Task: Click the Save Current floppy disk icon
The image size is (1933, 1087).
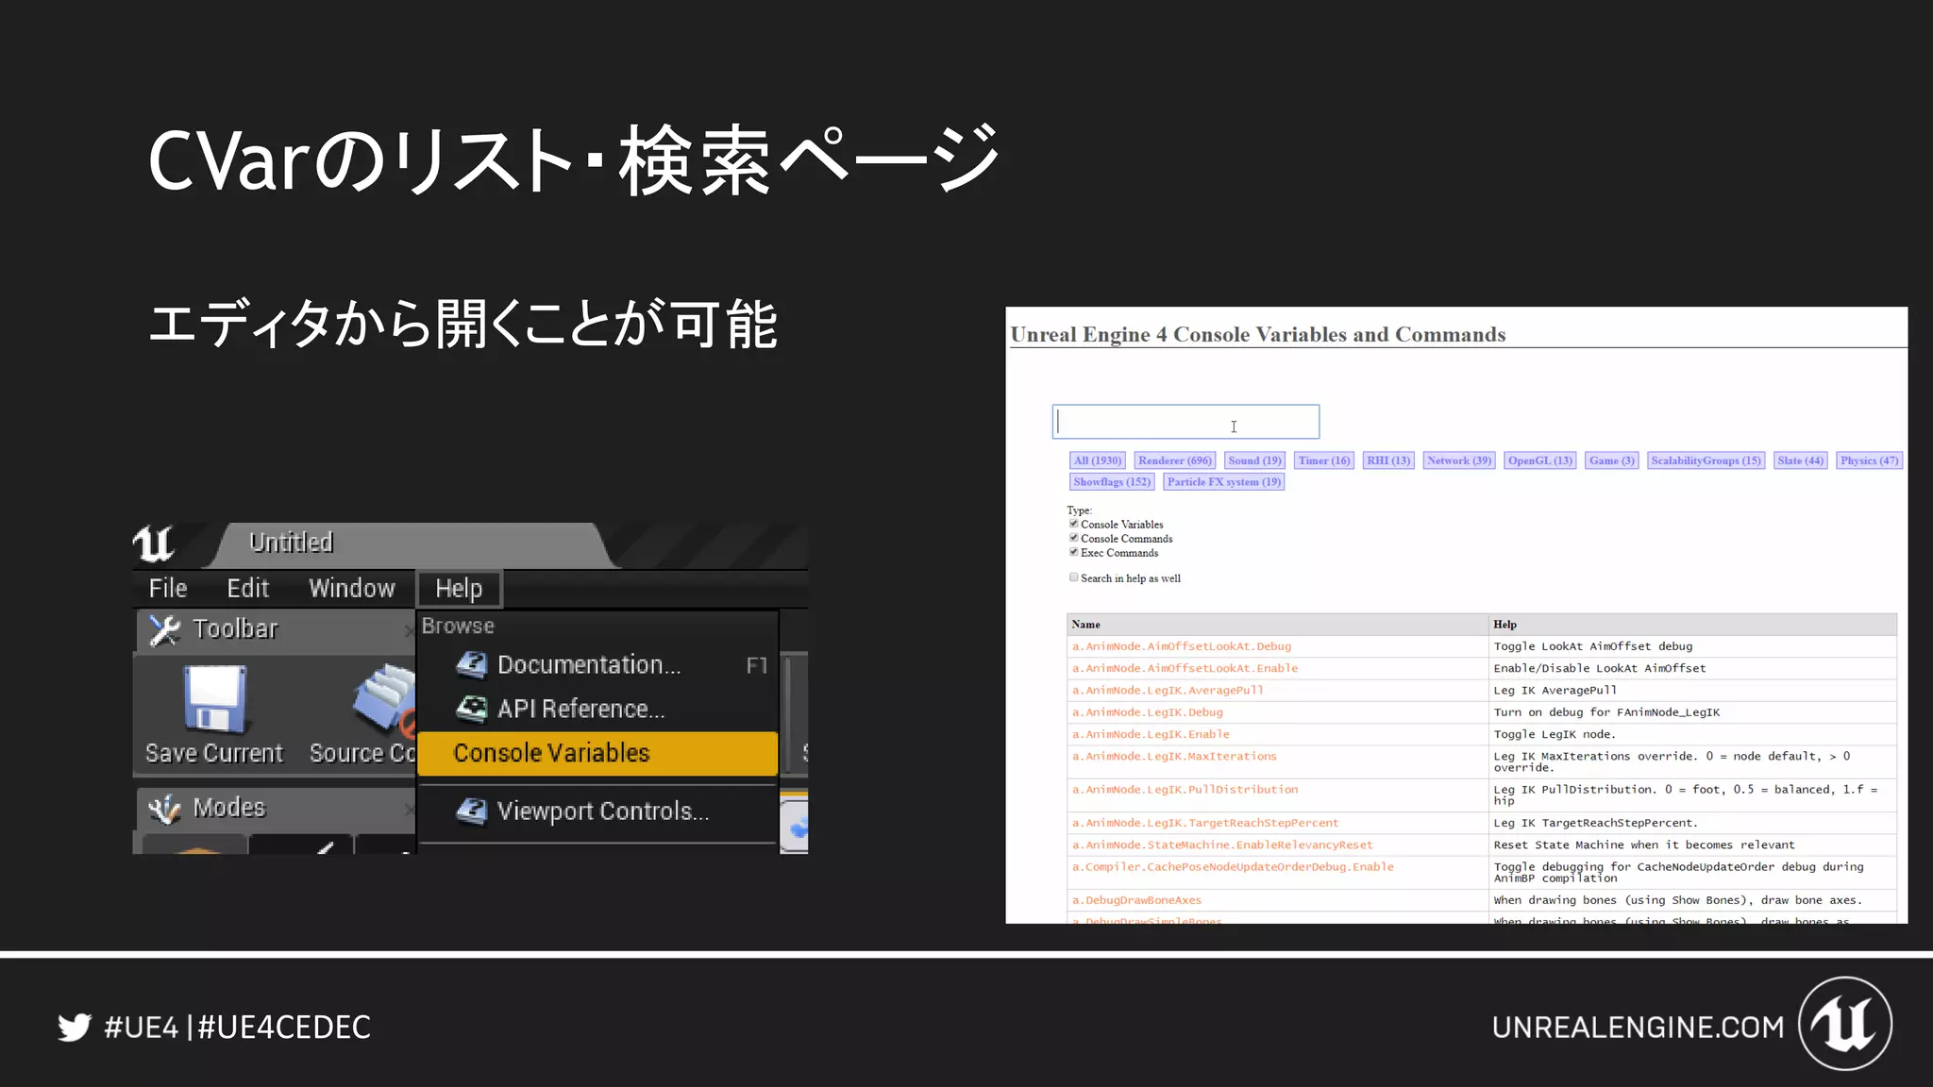Action: 215,699
